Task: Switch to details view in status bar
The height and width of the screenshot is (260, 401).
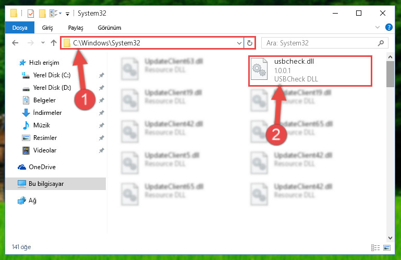Action: tap(375, 247)
